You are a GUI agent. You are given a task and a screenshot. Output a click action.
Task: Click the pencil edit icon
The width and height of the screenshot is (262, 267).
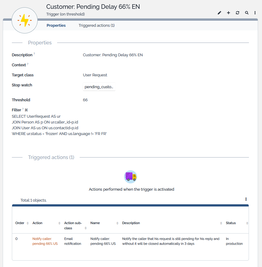click(x=219, y=13)
